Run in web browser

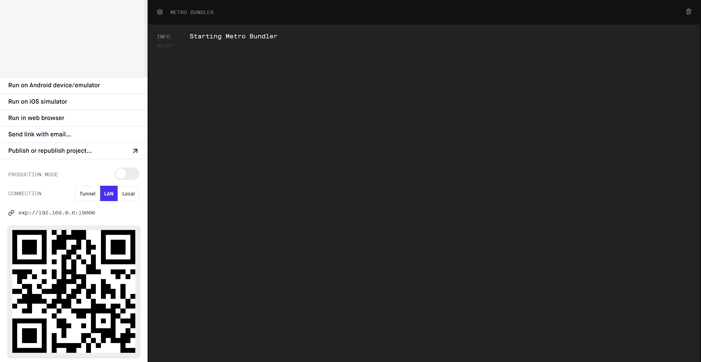pyautogui.click(x=36, y=118)
